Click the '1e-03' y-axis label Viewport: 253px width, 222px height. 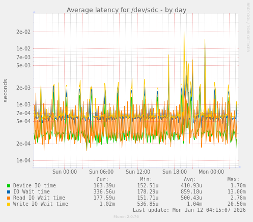coord(23,104)
